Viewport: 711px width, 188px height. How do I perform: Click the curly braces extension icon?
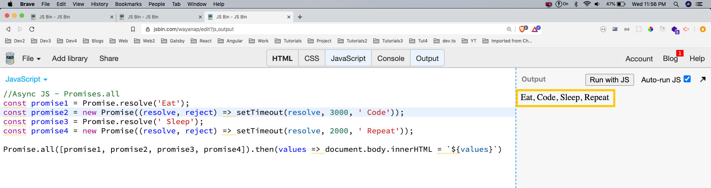pos(627,29)
